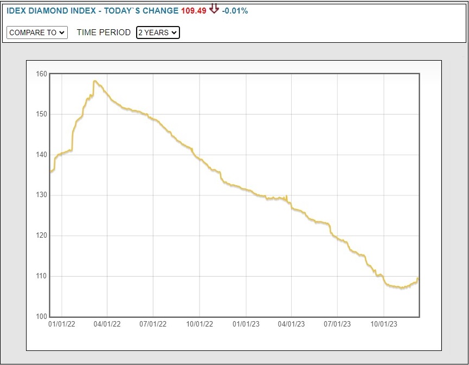Open the COMPARE TO dropdown
The image size is (469, 365).
pos(37,32)
